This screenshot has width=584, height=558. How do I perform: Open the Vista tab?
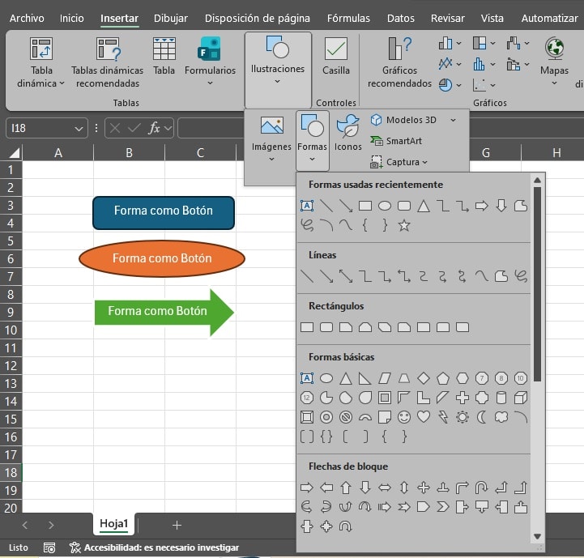[492, 19]
